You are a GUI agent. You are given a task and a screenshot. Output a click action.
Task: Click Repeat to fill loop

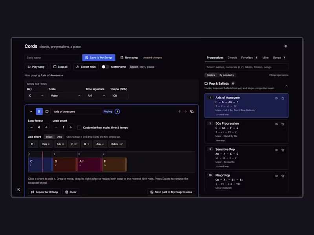[44, 192]
